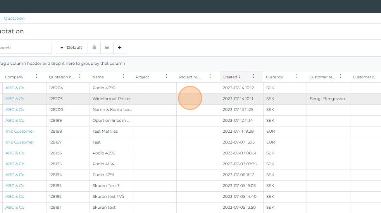
Task: Click the plus add view icon
Action: tap(119, 48)
